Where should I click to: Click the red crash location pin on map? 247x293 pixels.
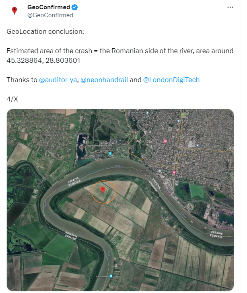point(103,189)
